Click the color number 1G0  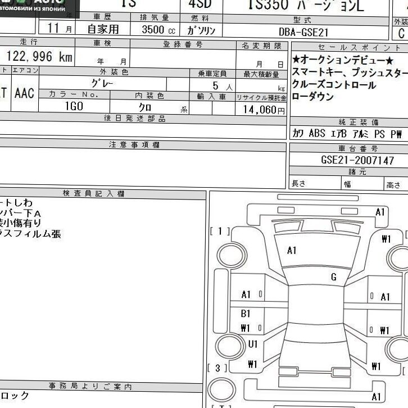pos(74,106)
